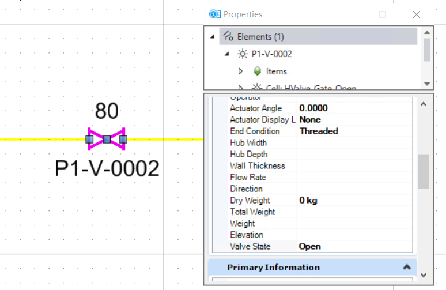The width and height of the screenshot is (446, 290).
Task: Click the valve's left end handle
Action: click(x=89, y=140)
